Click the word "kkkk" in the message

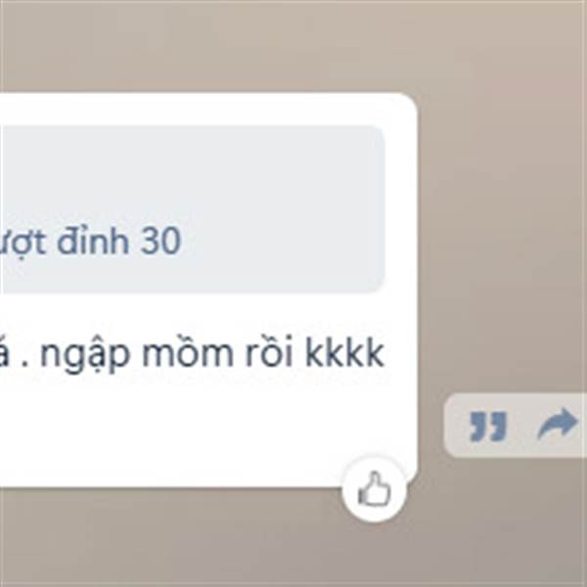344,353
